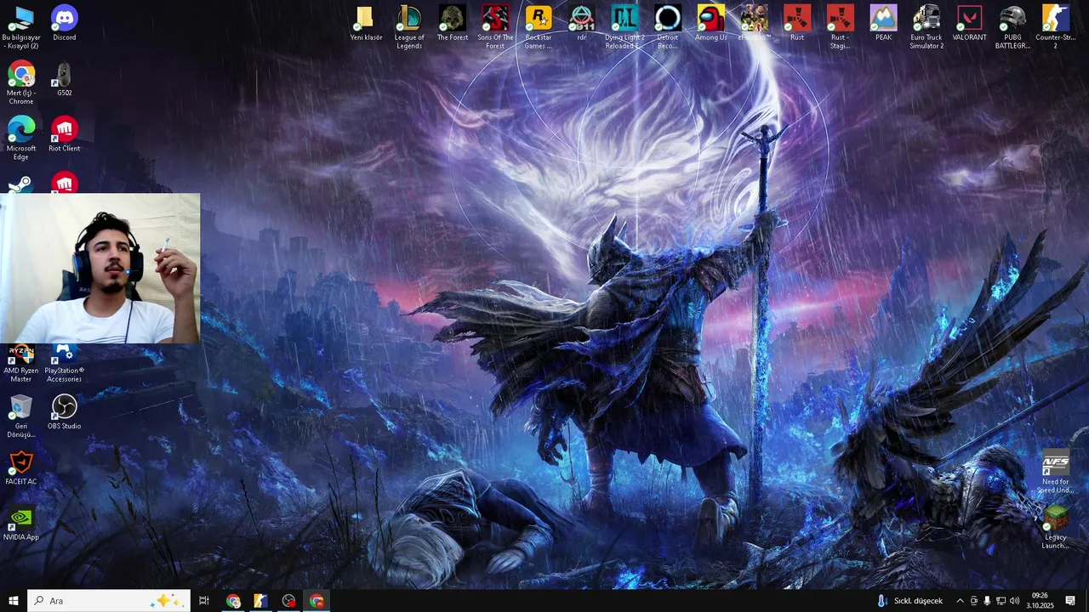Launch Microsoft Edge from desktop
This screenshot has height=612, width=1089.
point(21,138)
